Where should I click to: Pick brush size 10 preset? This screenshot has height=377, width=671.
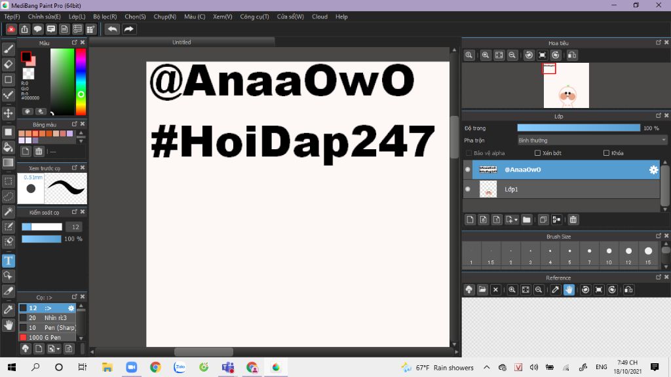click(x=609, y=255)
